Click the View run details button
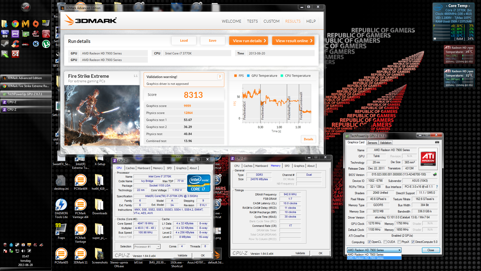 (x=248, y=41)
